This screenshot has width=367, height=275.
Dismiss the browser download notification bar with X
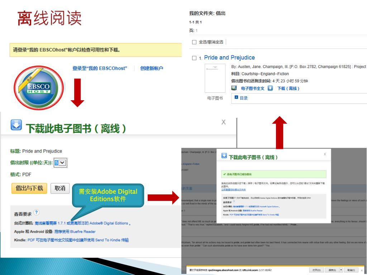362,270
